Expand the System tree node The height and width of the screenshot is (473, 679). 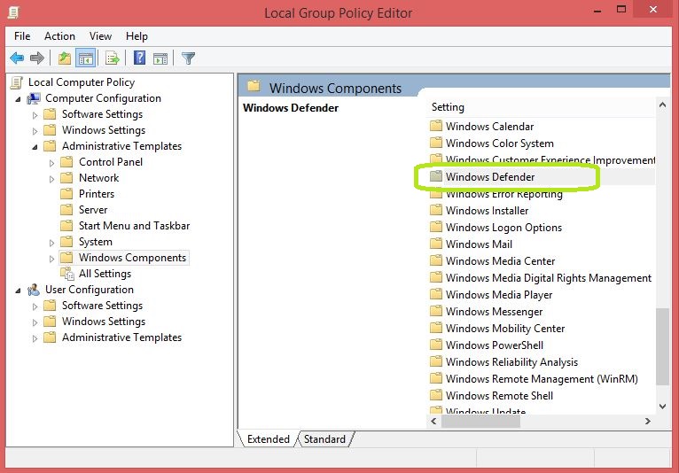point(51,243)
